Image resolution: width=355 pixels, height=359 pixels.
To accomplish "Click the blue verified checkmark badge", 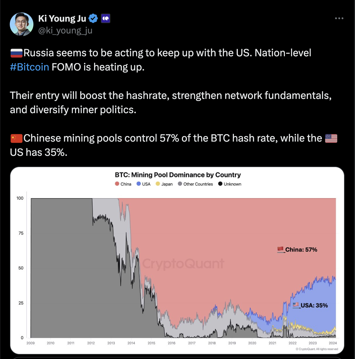I will (x=93, y=19).
